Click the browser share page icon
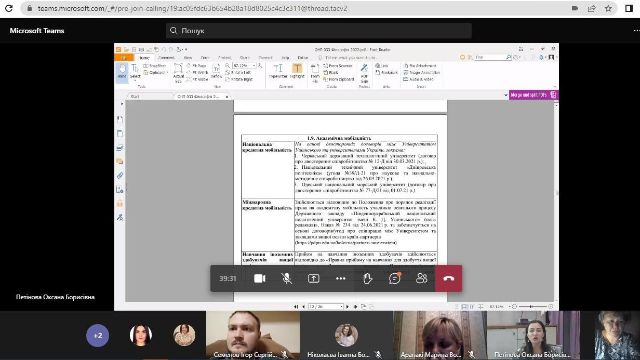Screen dimensions: 640x360 [592, 8]
